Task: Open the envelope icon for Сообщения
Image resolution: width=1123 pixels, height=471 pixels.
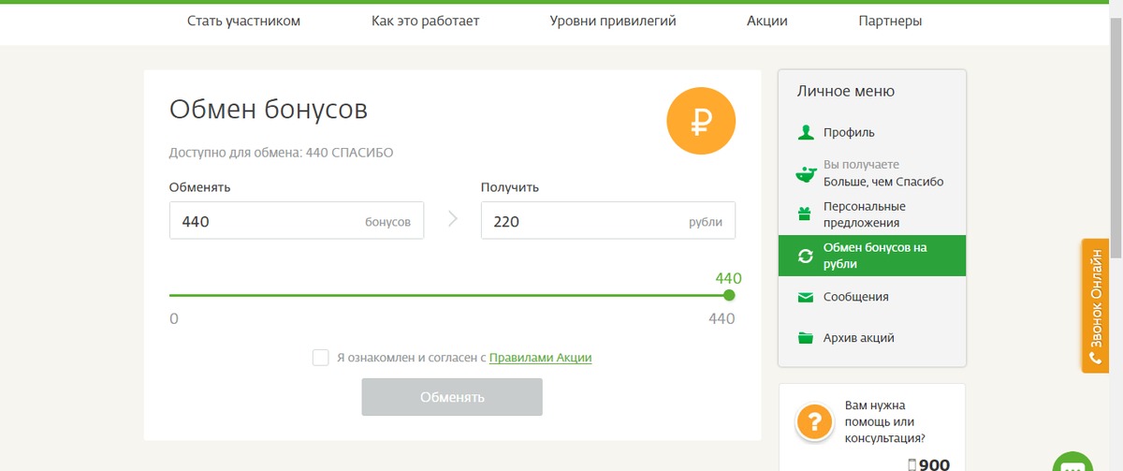Action: point(805,298)
